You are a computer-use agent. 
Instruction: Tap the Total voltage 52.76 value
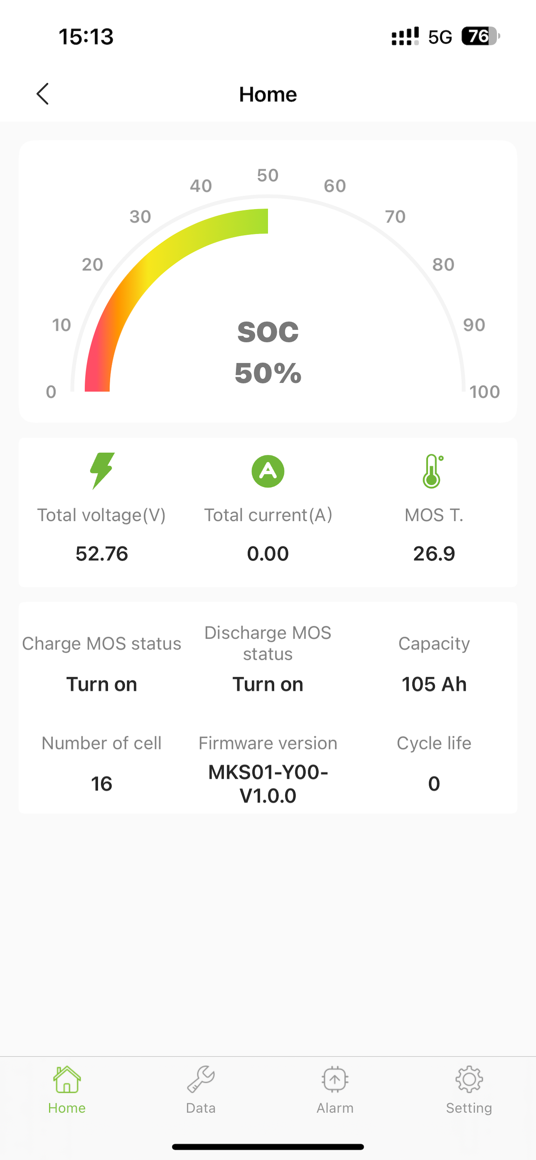(x=102, y=553)
